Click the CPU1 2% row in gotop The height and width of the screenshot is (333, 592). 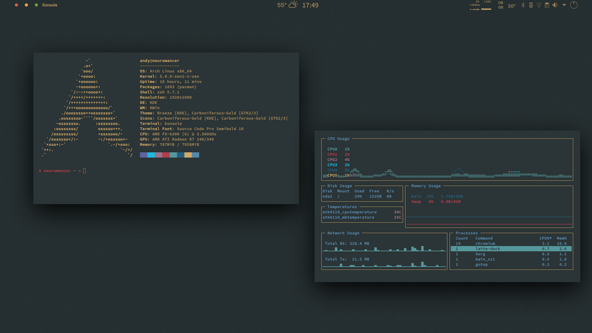coord(339,154)
